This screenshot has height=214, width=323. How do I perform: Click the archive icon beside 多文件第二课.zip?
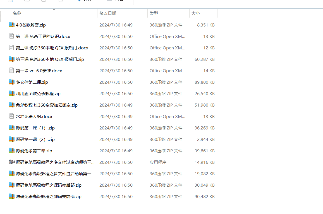(x=11, y=82)
